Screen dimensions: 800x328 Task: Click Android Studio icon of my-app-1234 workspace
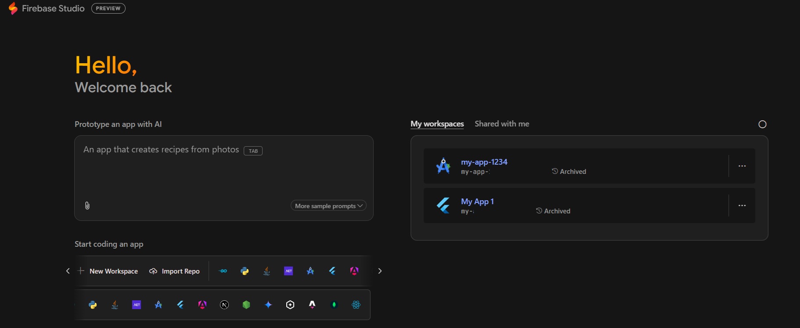(443, 166)
